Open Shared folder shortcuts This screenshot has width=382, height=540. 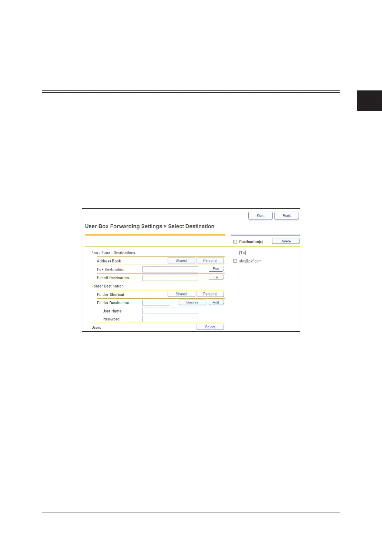181,294
